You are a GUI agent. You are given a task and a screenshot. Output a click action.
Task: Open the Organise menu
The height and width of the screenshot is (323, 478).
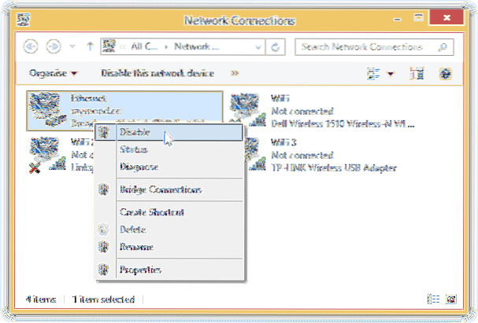coord(54,73)
